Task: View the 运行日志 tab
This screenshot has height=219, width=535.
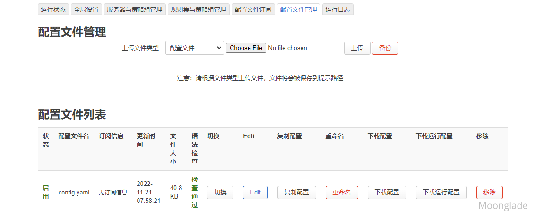Action: (x=337, y=9)
